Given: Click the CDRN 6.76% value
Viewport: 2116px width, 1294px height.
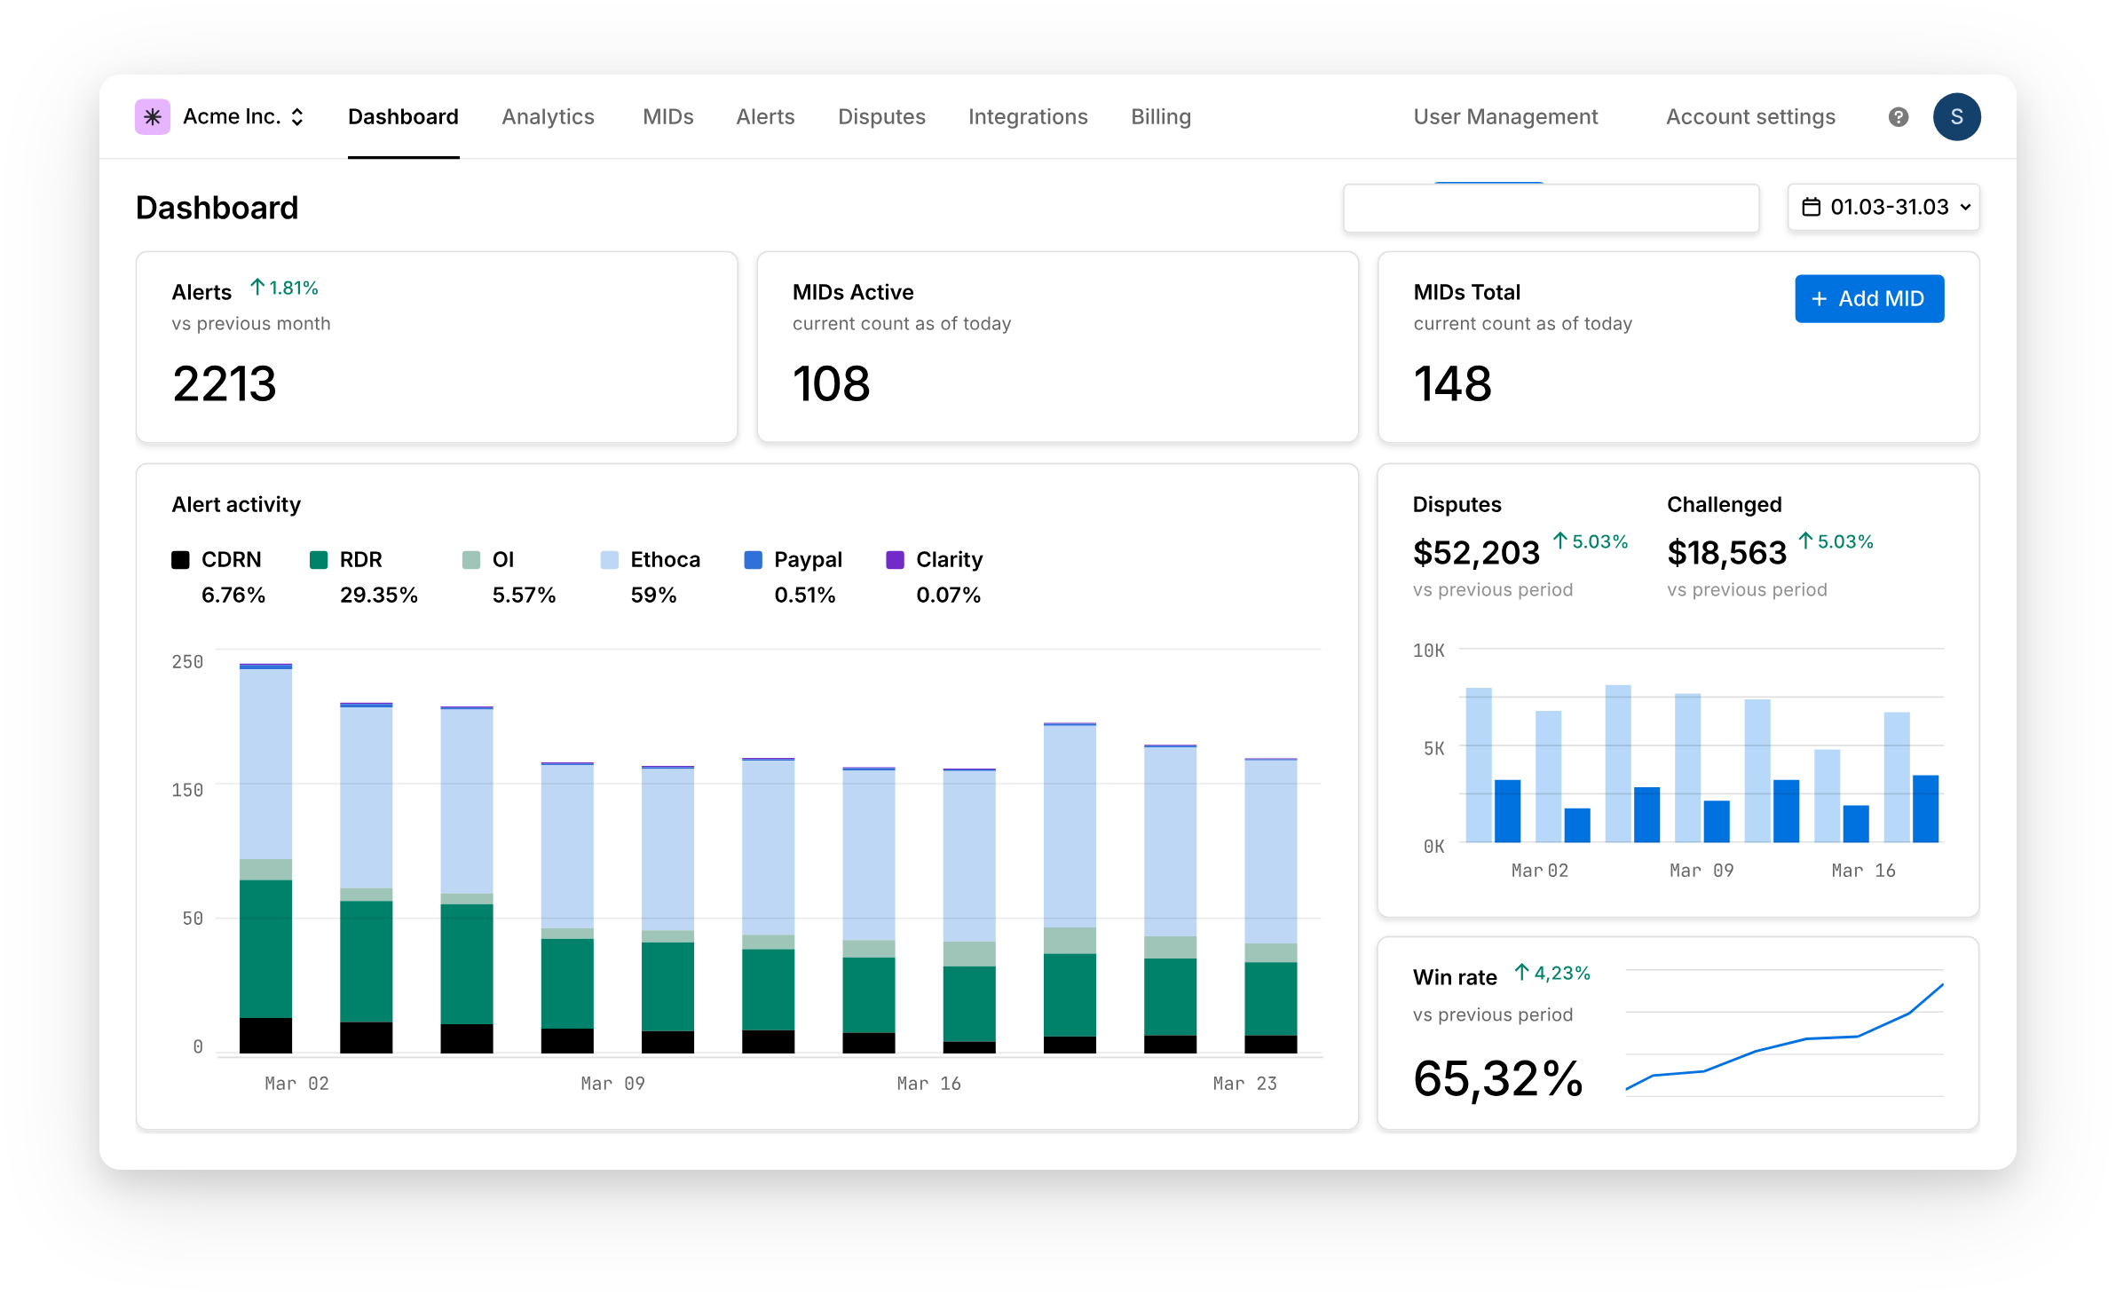Looking at the screenshot, I should 233,596.
